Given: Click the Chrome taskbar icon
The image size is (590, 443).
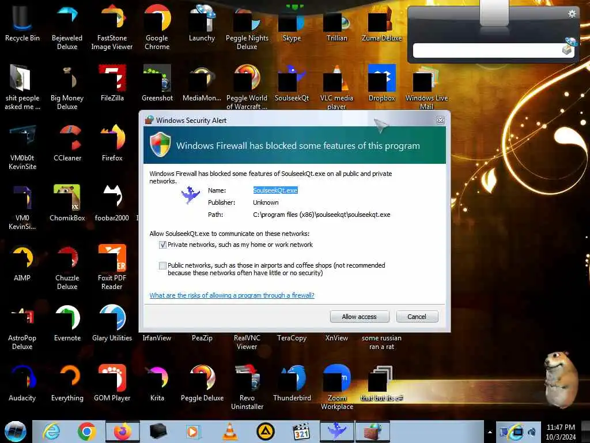Looking at the screenshot, I should [86, 431].
